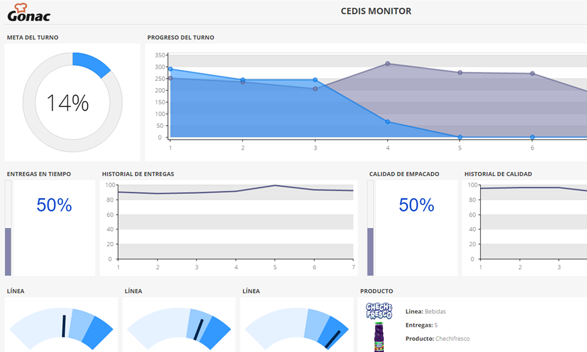The image size is (587, 352).
Task: Click the gray data point at hour 6
Action: click(x=532, y=73)
